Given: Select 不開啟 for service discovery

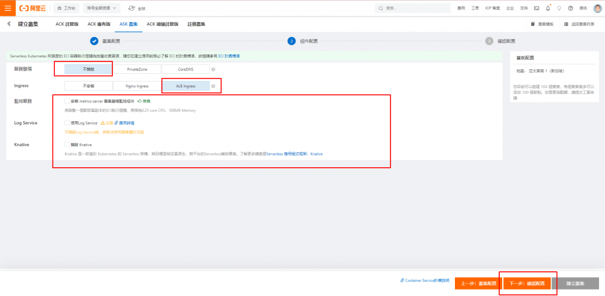Looking at the screenshot, I should pyautogui.click(x=89, y=69).
